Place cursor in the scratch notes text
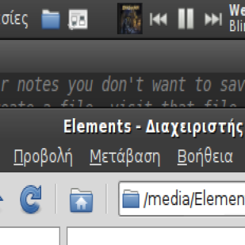The image size is (245, 245). pos(123,85)
